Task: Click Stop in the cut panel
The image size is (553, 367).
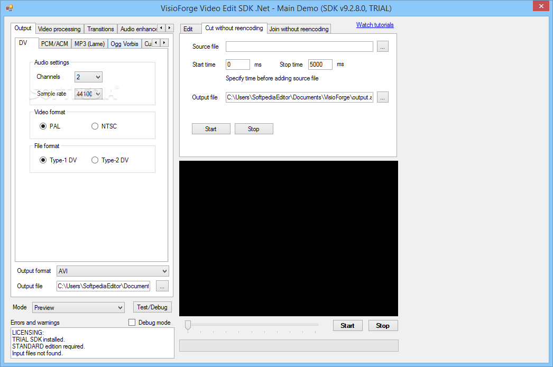Action: (254, 129)
